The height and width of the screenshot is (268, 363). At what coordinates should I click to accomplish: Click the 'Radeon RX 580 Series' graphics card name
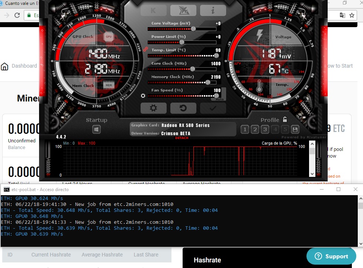tap(186, 125)
